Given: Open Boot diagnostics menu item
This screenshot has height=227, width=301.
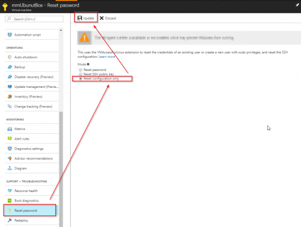Looking at the screenshot, I should pyautogui.click(x=32, y=201).
